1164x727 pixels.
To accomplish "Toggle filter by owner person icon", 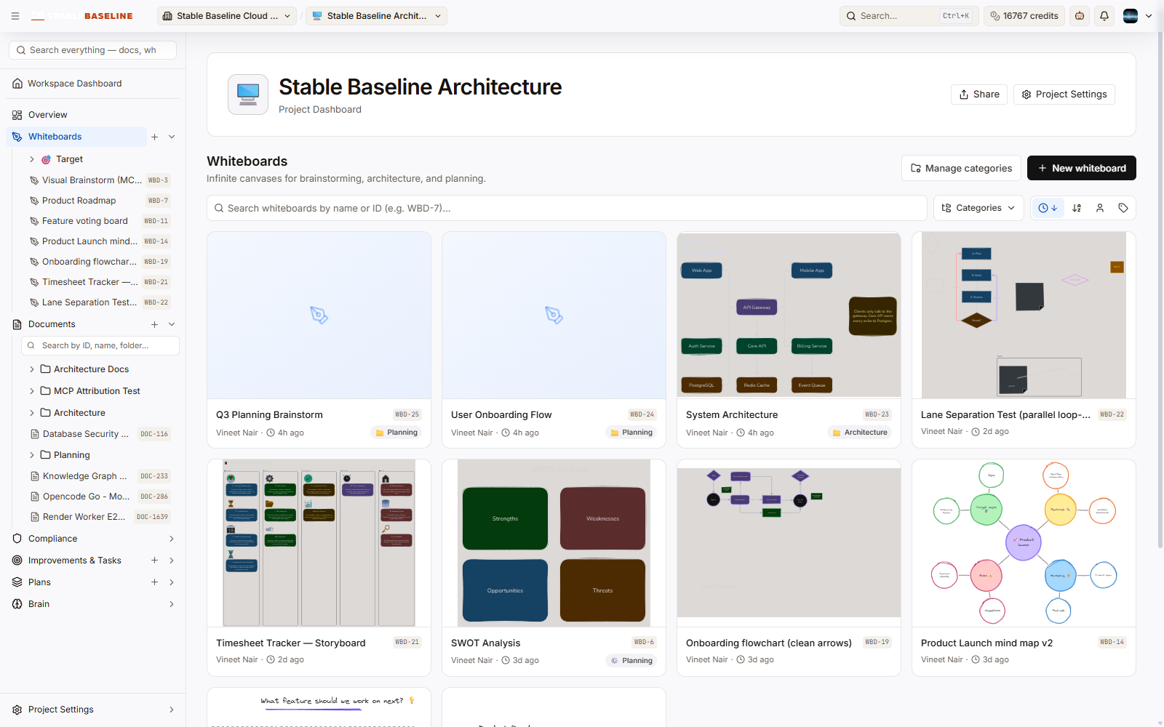I will [1100, 208].
